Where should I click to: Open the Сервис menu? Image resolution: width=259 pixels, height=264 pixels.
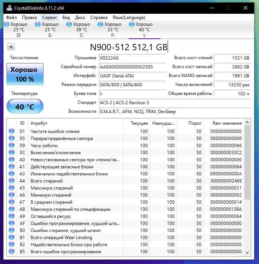(x=49, y=18)
